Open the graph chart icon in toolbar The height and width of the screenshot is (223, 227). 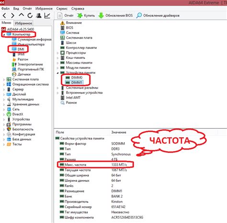click(x=47, y=15)
